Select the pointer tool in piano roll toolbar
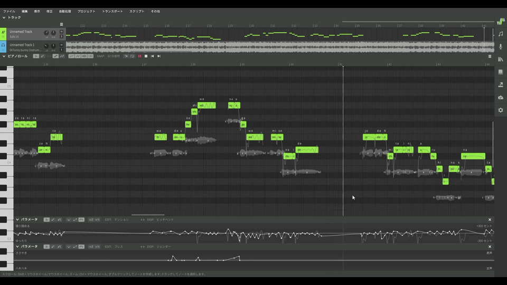The width and height of the screenshot is (507, 285). [36, 56]
